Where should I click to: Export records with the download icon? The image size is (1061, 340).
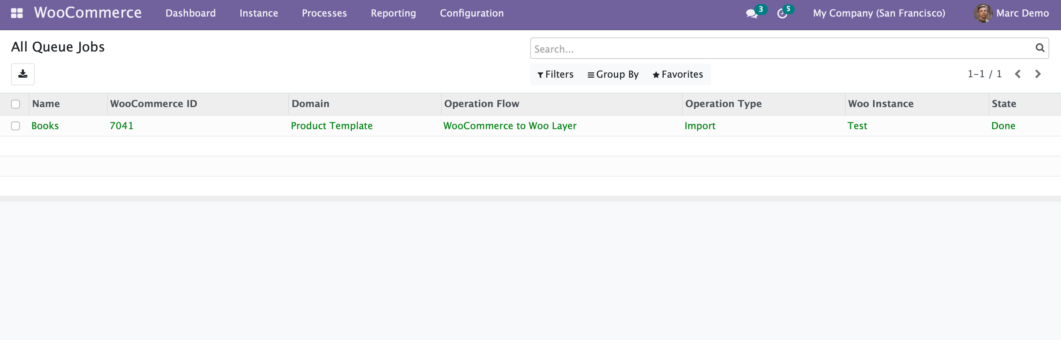(x=22, y=74)
